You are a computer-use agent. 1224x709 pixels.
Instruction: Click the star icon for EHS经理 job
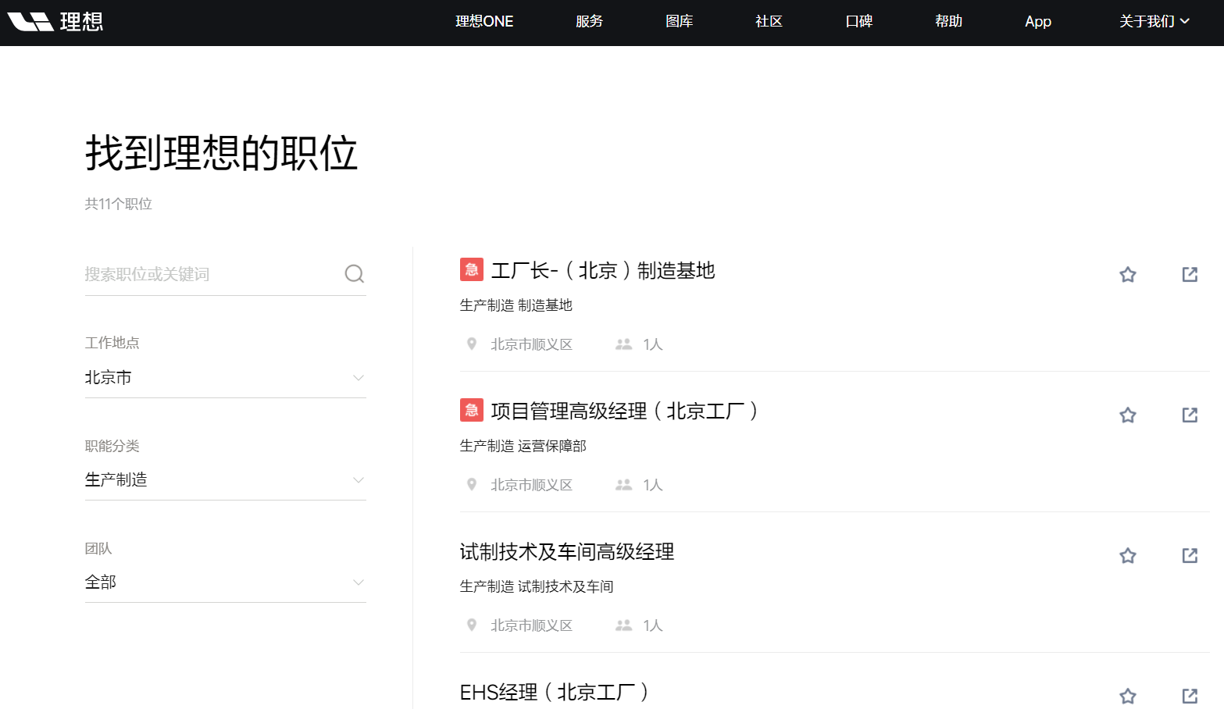(1127, 696)
